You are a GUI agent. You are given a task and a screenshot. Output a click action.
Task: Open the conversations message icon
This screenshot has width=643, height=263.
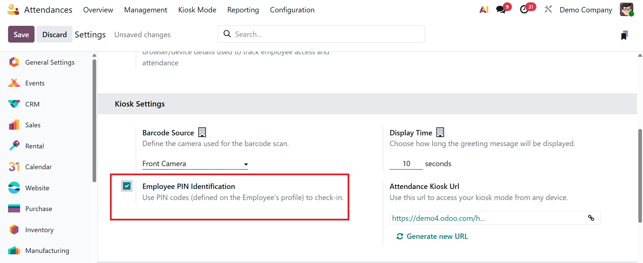point(501,10)
